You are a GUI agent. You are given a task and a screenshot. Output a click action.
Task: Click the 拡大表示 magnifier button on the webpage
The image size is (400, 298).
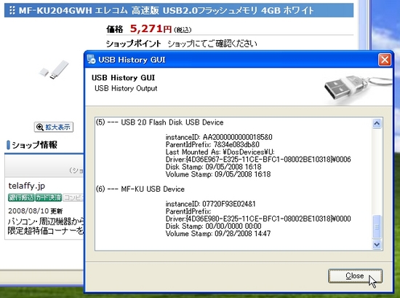pos(54,127)
